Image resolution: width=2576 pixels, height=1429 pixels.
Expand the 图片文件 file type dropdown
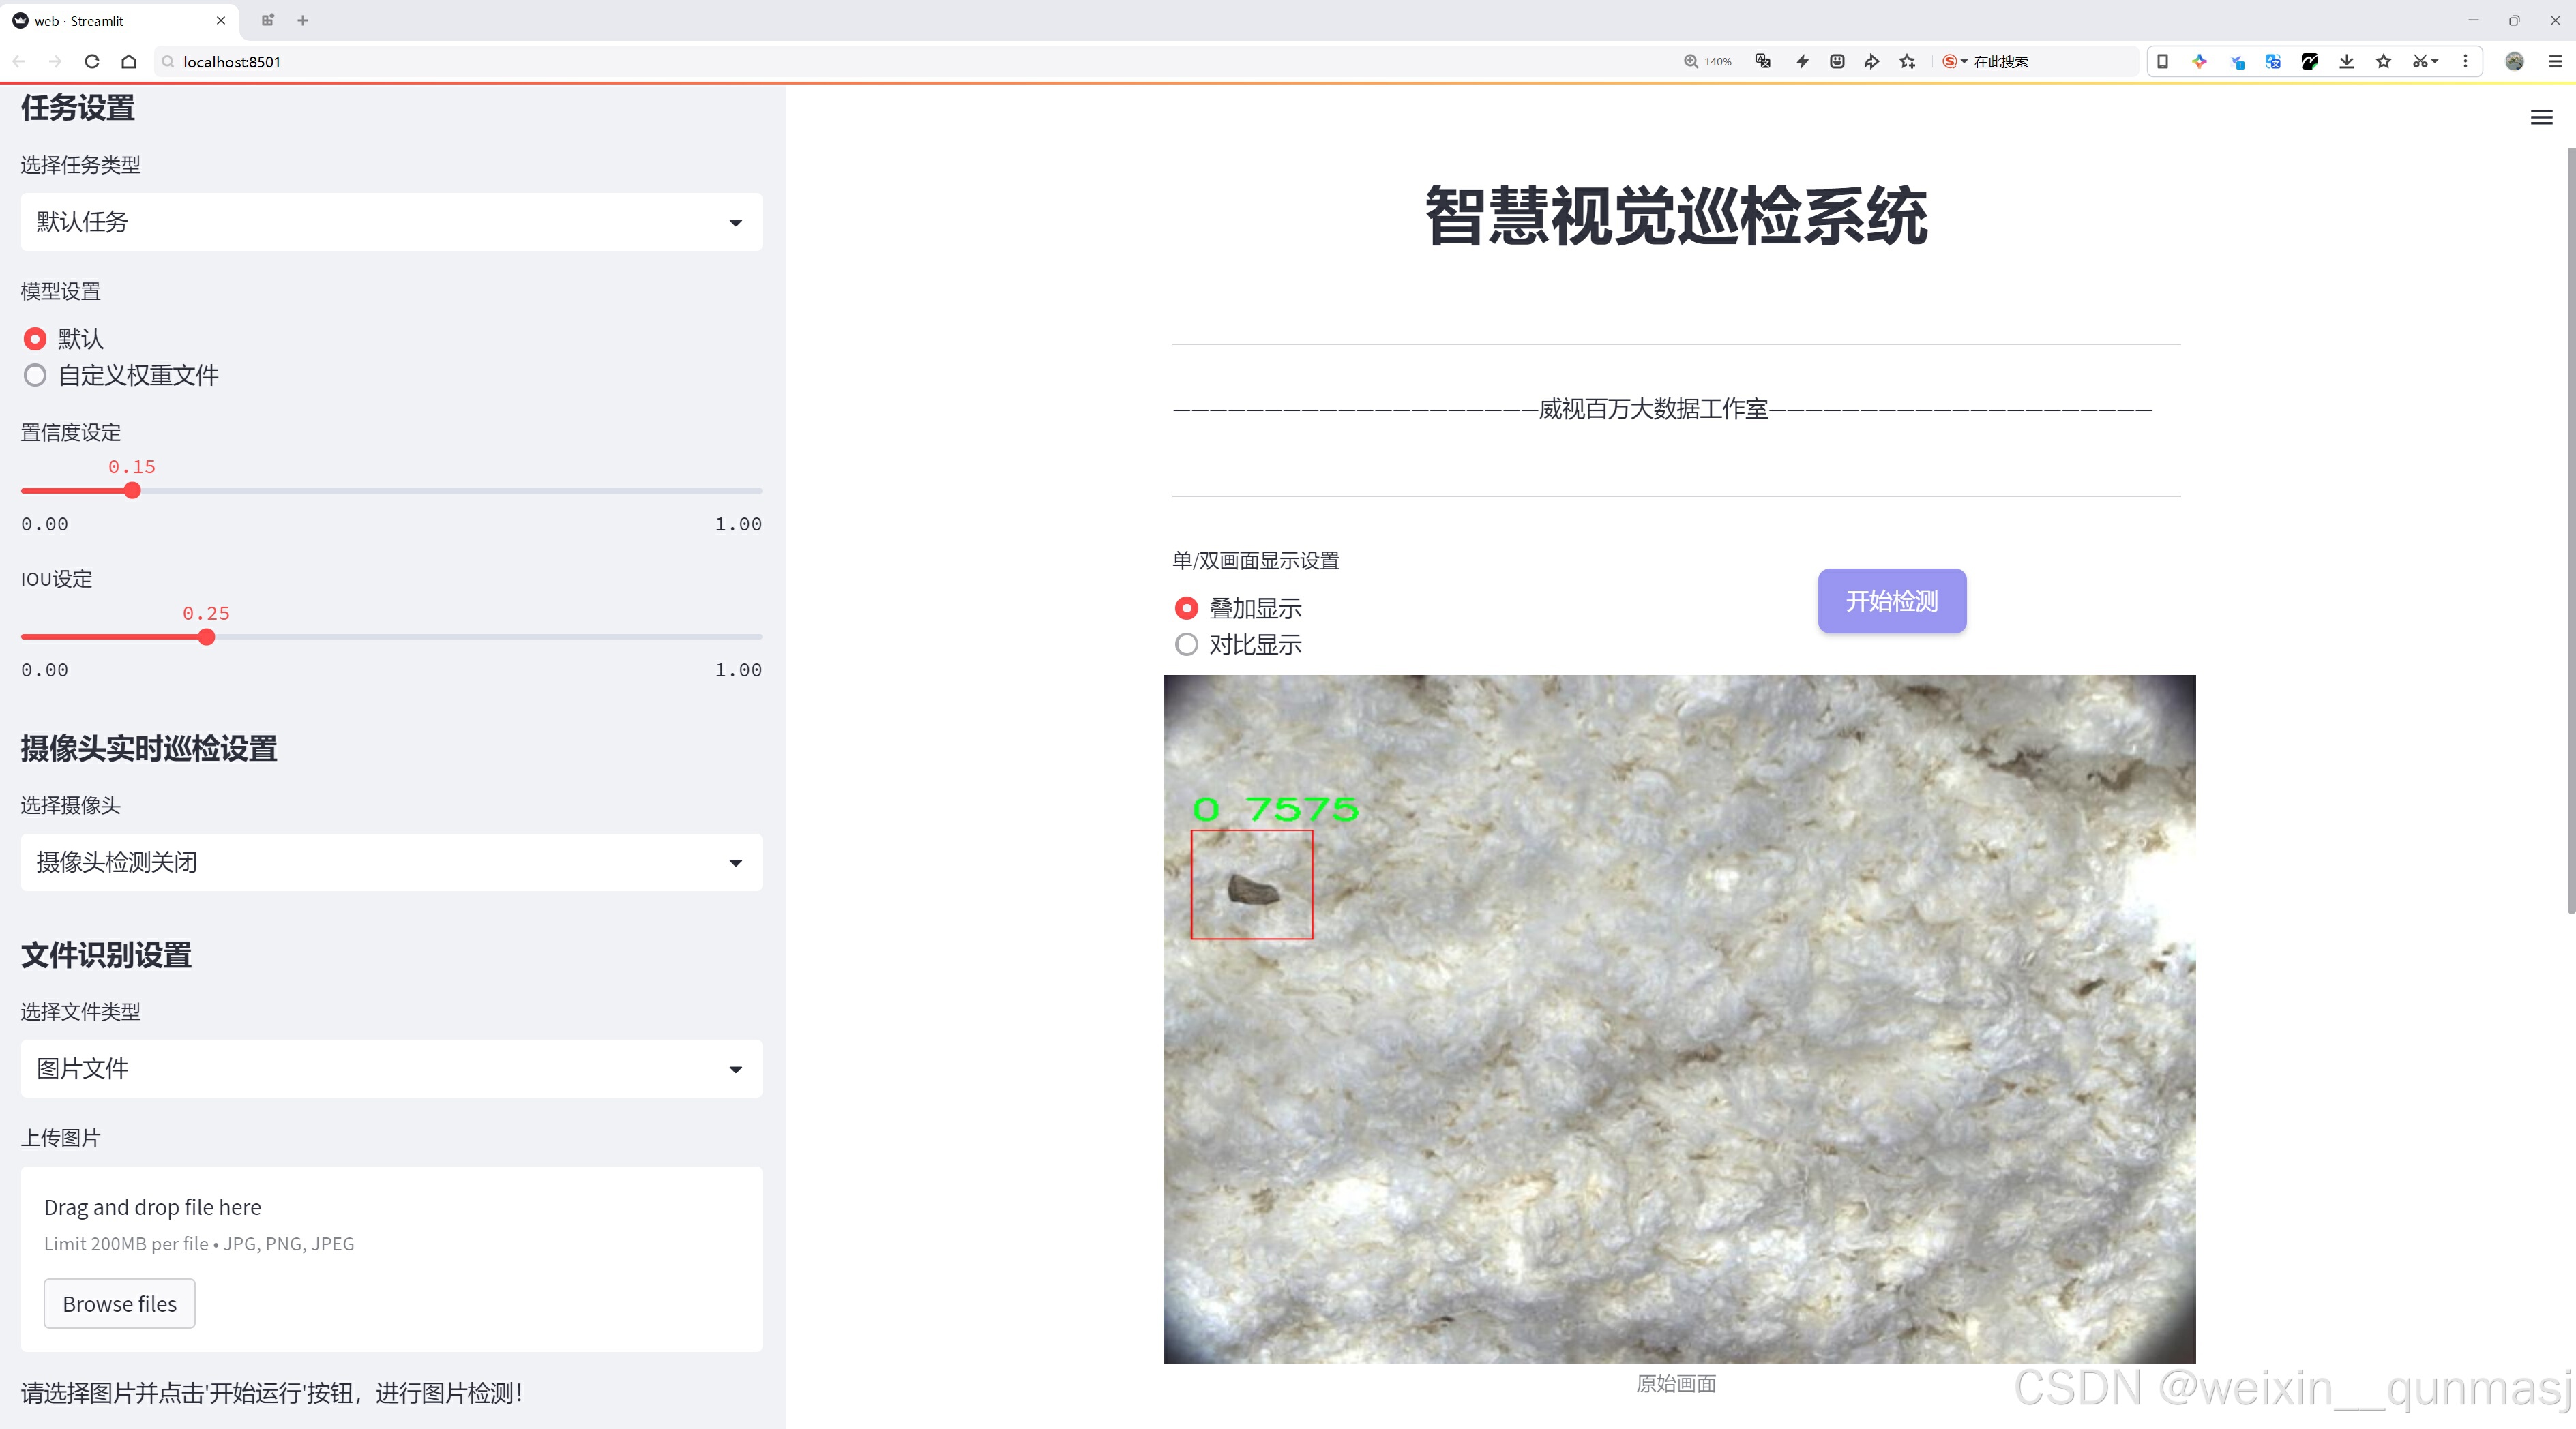(x=391, y=1068)
